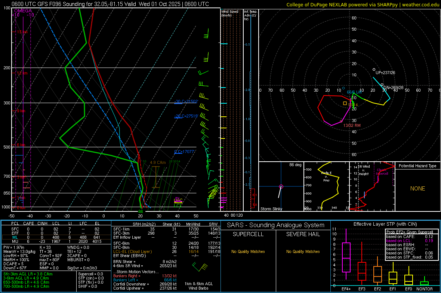Click the "NONE" hazard type text
The width and height of the screenshot is (441, 293).
(x=417, y=189)
